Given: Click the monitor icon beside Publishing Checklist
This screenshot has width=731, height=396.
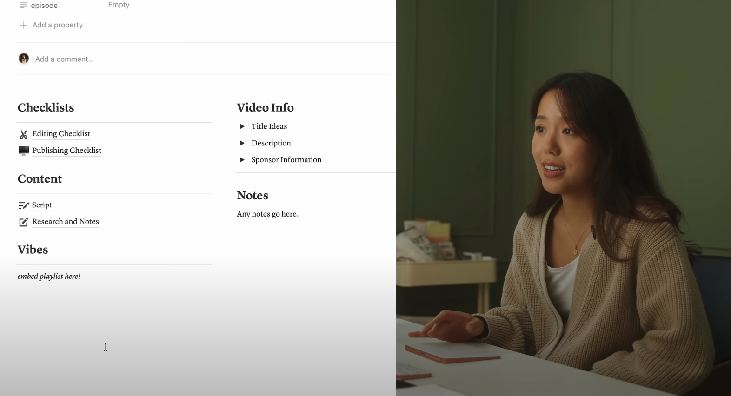Looking at the screenshot, I should point(23,151).
